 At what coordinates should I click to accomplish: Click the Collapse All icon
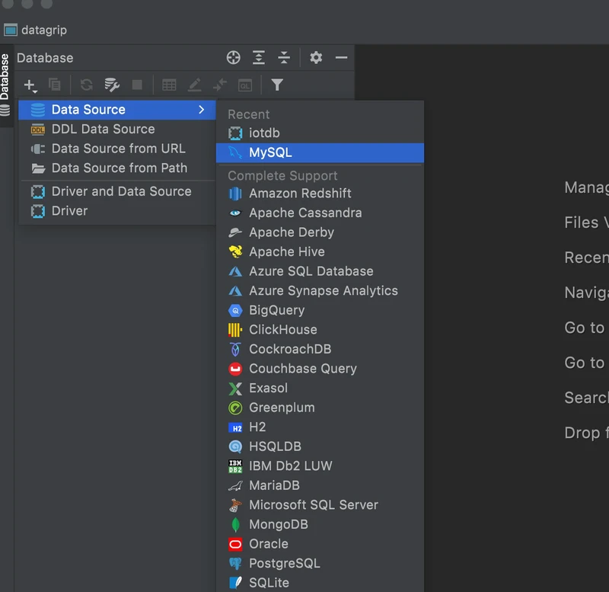(284, 58)
